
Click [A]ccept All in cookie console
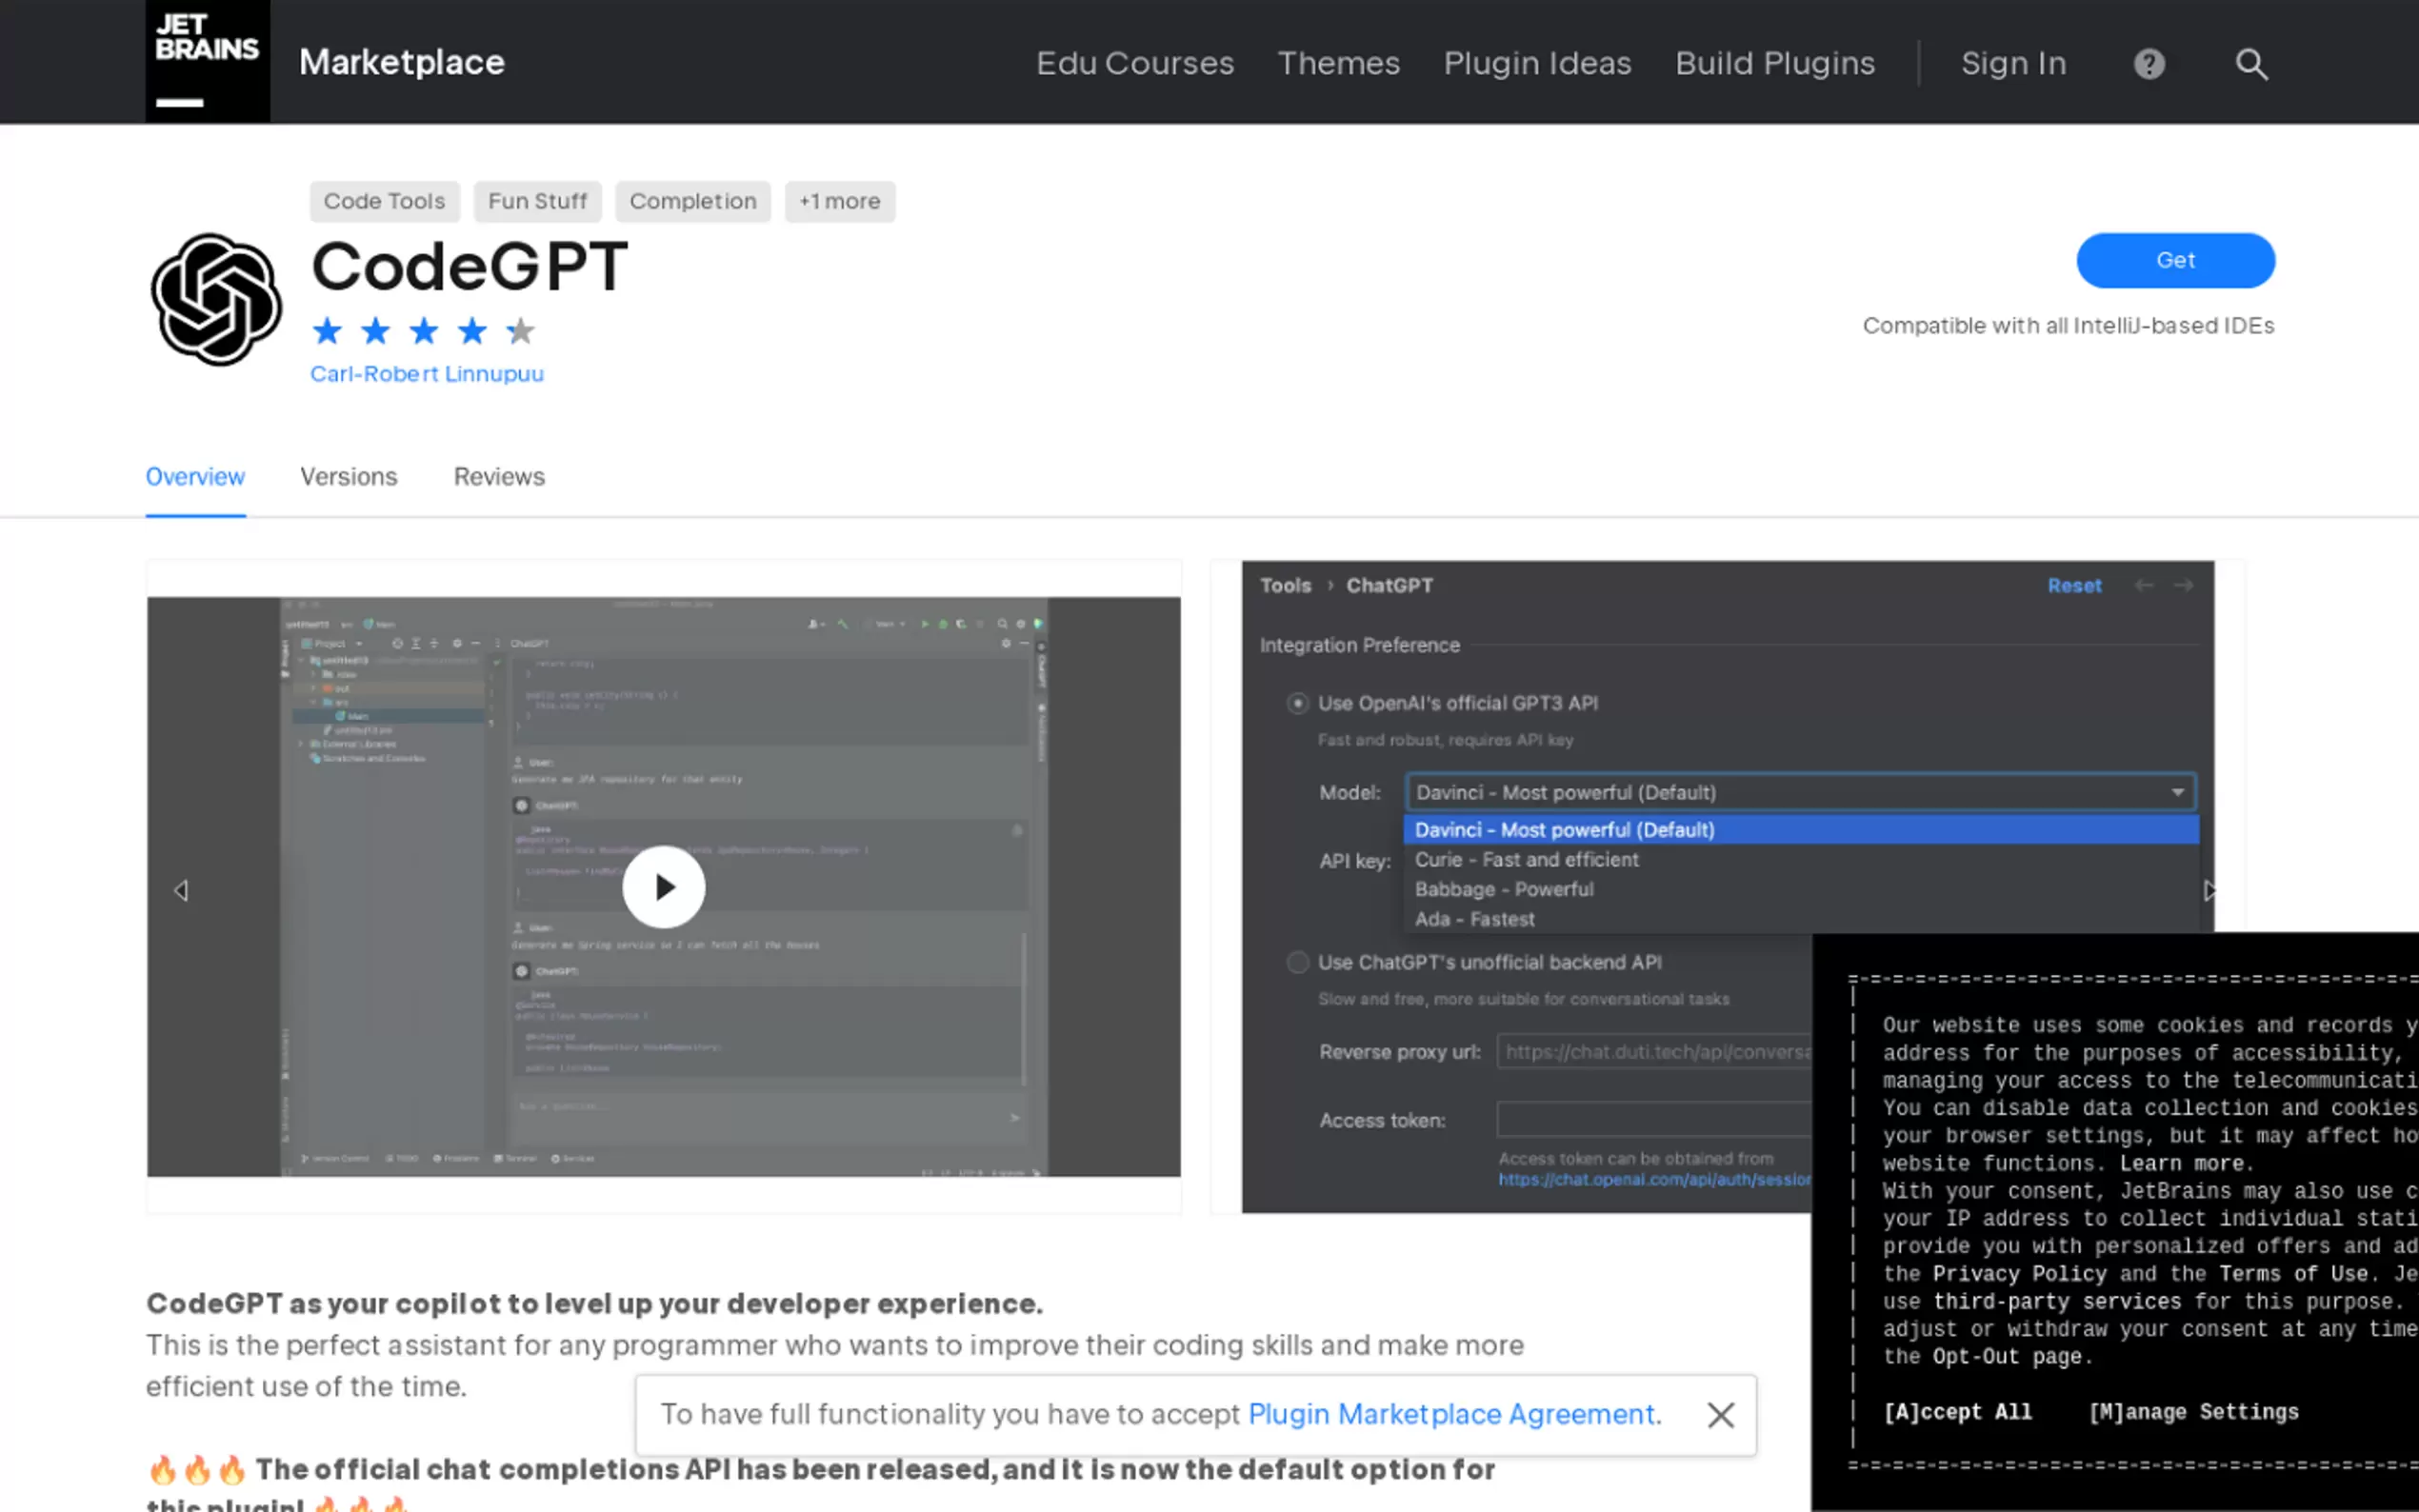click(x=1957, y=1412)
